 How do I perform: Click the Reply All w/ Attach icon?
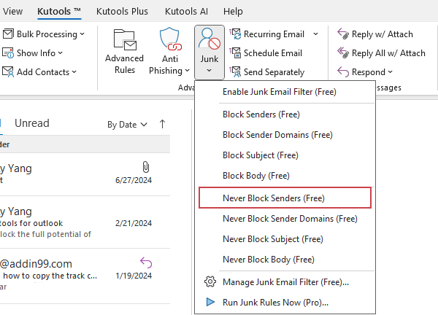tap(342, 52)
